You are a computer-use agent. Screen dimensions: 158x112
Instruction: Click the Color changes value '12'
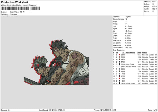pos(126,19)
